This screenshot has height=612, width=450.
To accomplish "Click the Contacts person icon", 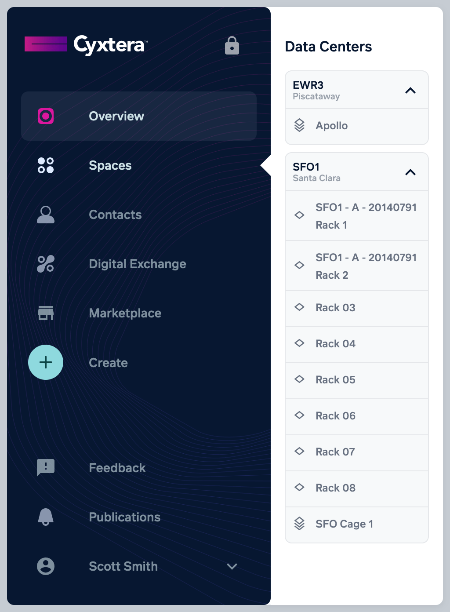I will (46, 215).
